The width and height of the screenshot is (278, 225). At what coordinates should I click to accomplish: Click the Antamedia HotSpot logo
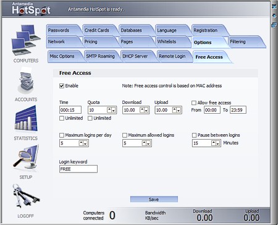pos(31,9)
